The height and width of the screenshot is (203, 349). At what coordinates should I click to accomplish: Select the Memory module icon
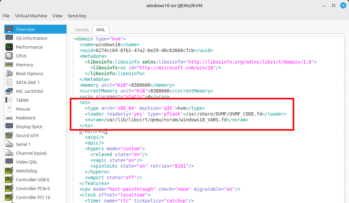coord(9,65)
